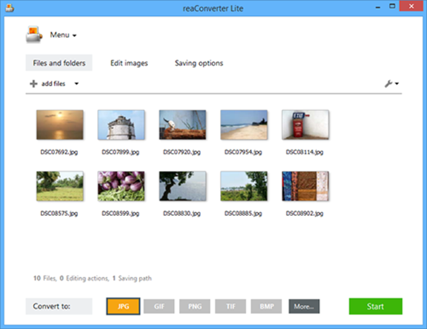
Task: Choose JPG as output format
Action: (123, 306)
